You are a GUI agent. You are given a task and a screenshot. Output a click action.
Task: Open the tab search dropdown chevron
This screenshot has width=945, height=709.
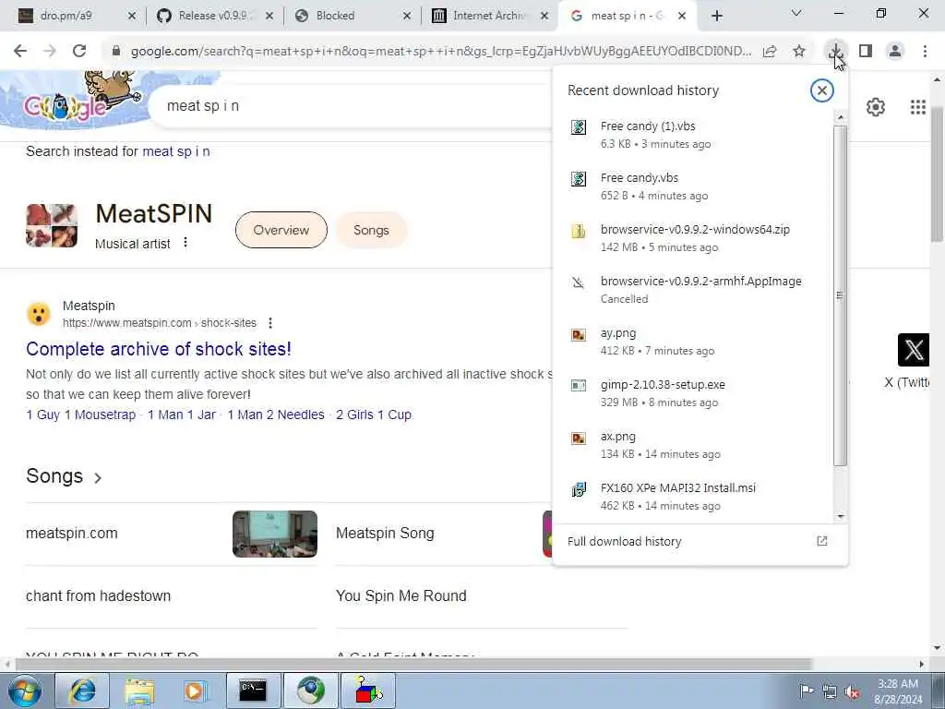pyautogui.click(x=796, y=13)
